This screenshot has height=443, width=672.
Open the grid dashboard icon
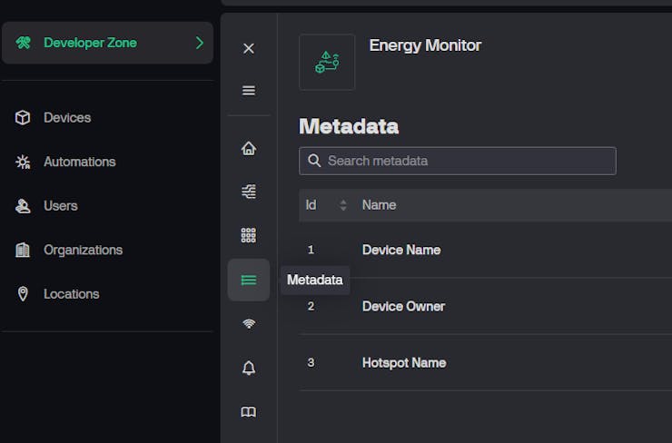pos(248,235)
